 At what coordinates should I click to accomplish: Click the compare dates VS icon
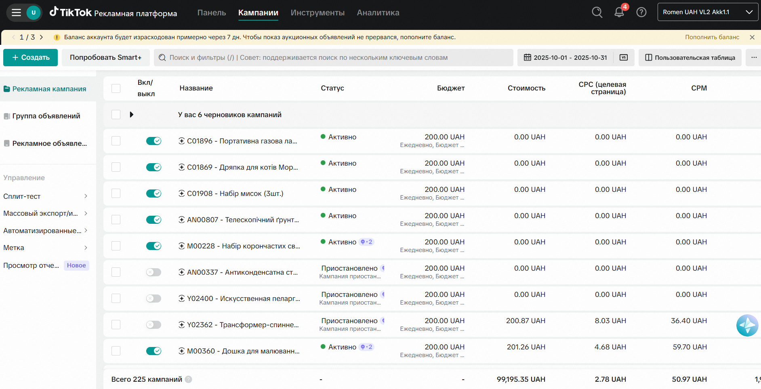click(x=624, y=57)
